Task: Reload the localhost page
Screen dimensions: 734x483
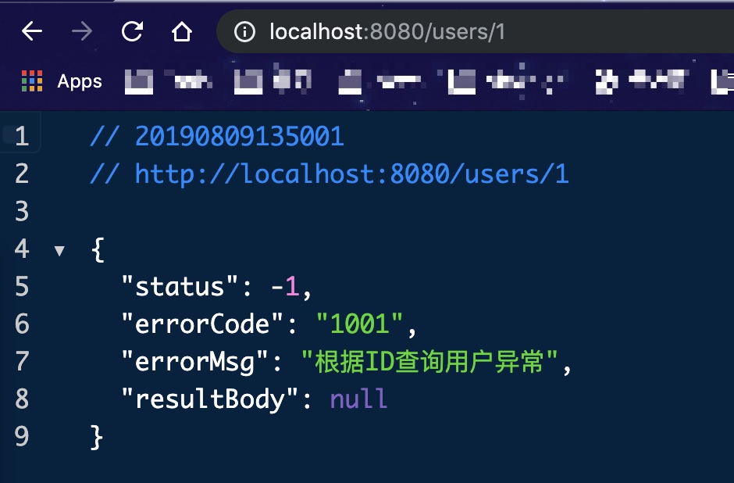Action: pos(131,31)
